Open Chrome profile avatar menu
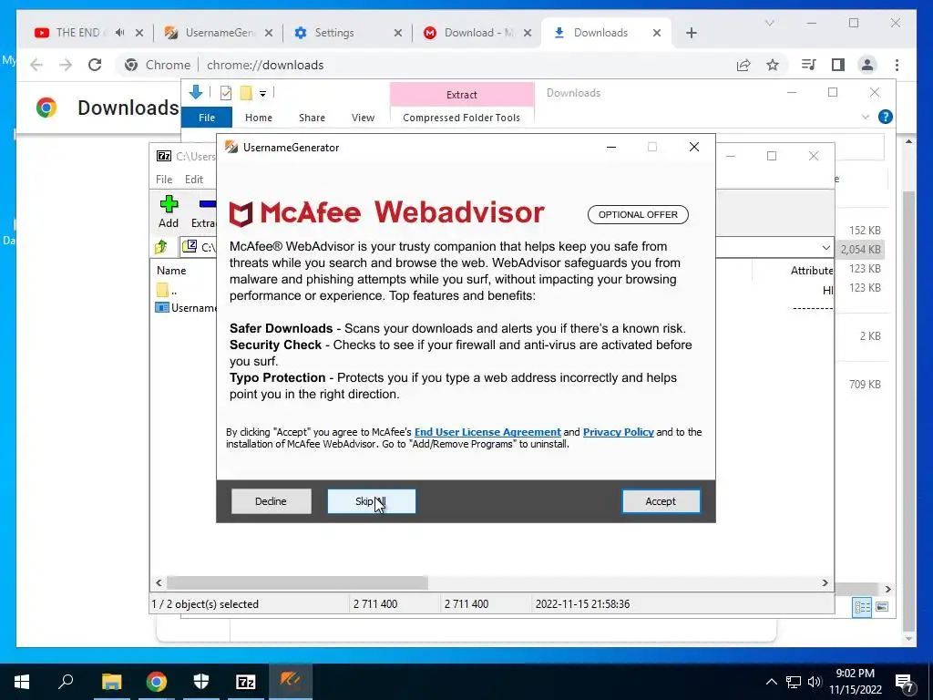Screen dimensions: 933x700 coord(867,65)
